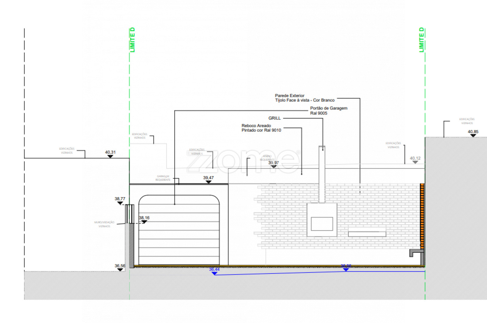Click the Reboco Areado Pintado annotation
This screenshot has width=487, height=323.
click(x=261, y=128)
